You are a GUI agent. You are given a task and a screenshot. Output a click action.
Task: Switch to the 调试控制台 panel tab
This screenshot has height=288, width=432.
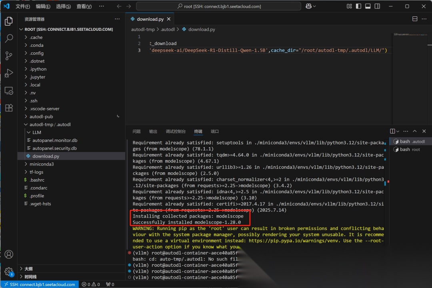176,132
